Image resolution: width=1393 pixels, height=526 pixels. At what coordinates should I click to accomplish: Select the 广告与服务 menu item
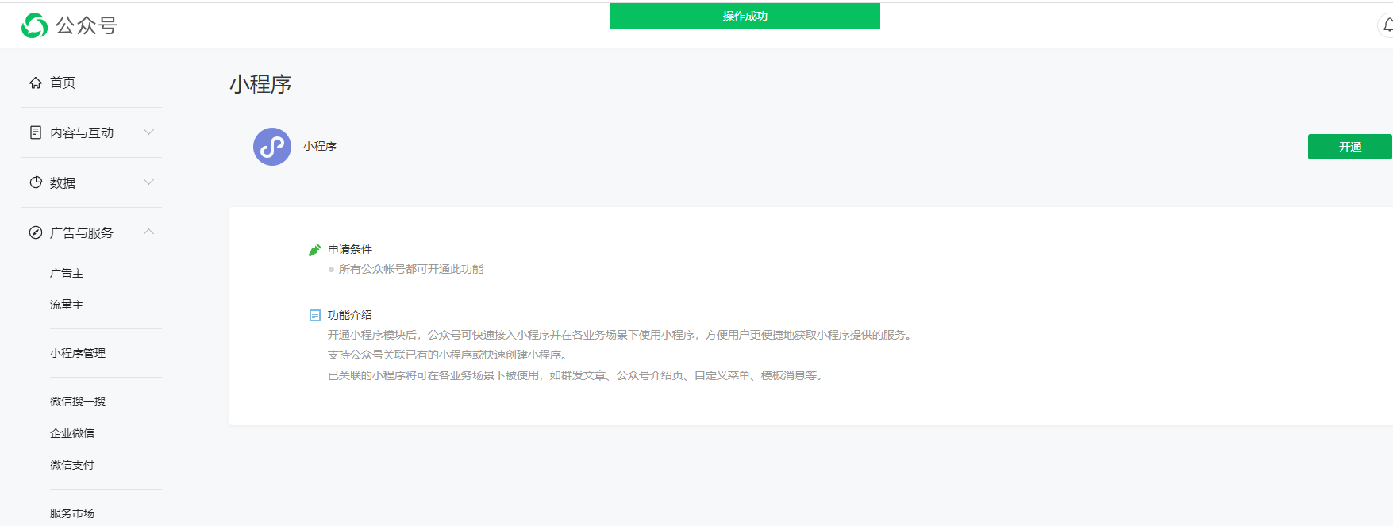point(82,232)
